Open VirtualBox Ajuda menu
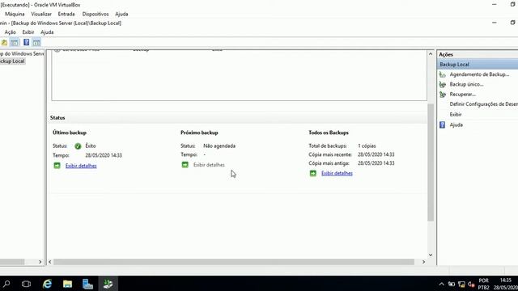The height and width of the screenshot is (291, 518). pyautogui.click(x=121, y=15)
